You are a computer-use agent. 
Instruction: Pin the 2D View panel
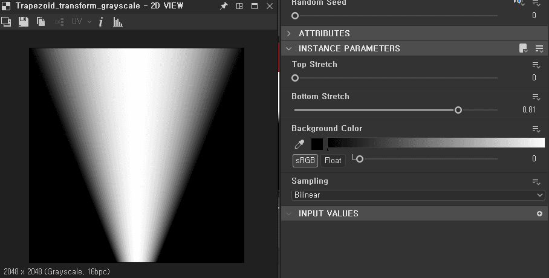pyautogui.click(x=223, y=6)
